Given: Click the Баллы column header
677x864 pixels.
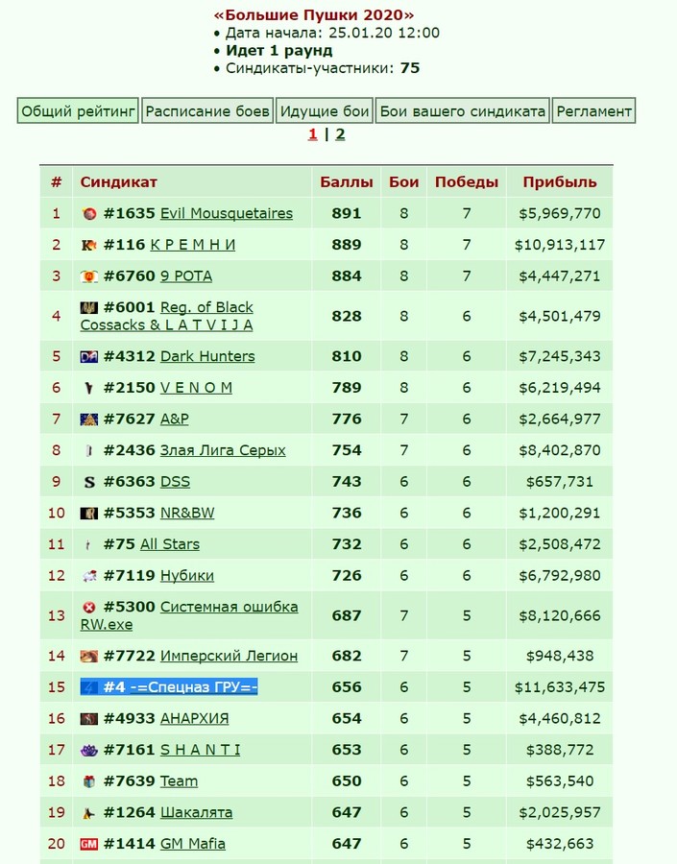Looking at the screenshot, I should [347, 181].
